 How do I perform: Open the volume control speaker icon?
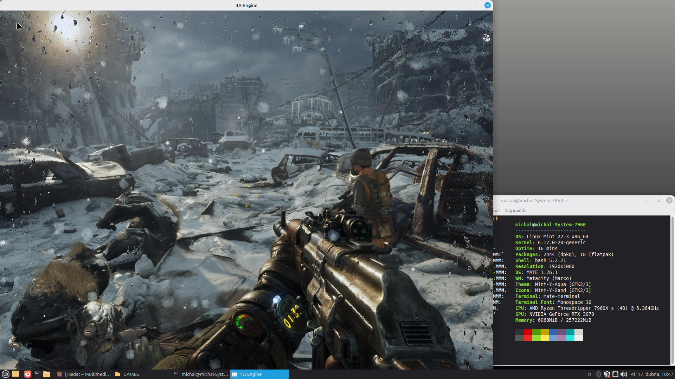(624, 374)
